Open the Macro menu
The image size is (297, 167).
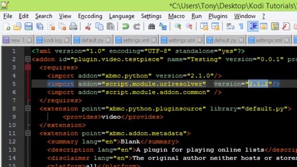click(x=176, y=16)
